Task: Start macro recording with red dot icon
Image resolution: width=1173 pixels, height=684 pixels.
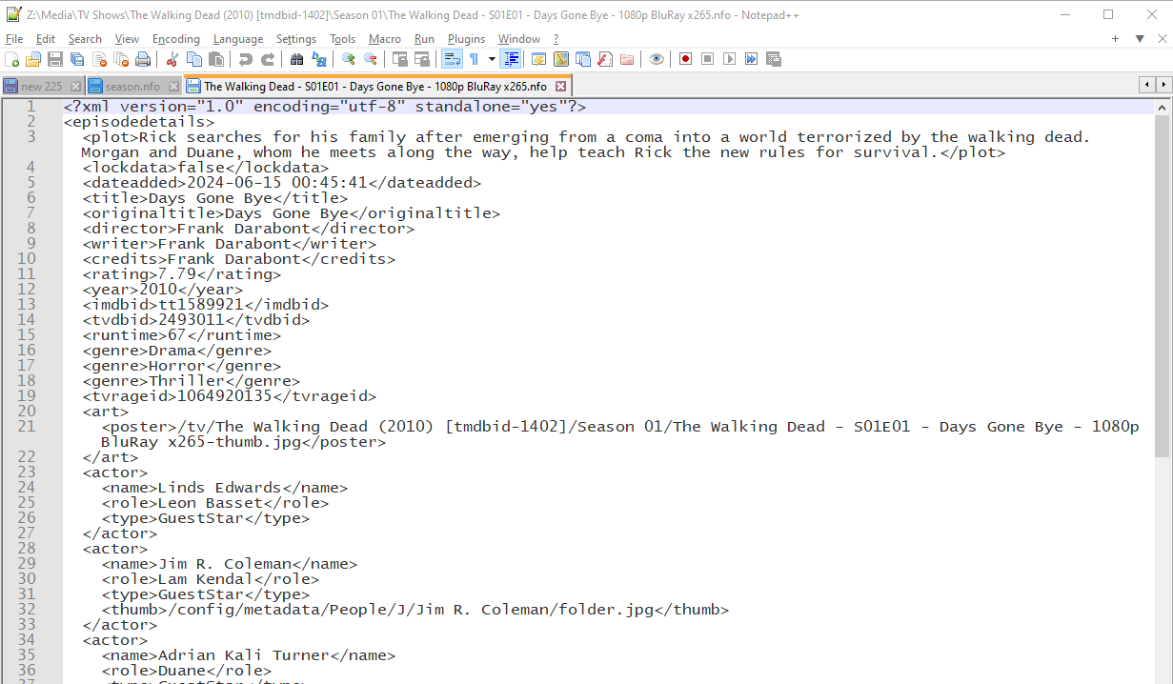Action: 685,59
